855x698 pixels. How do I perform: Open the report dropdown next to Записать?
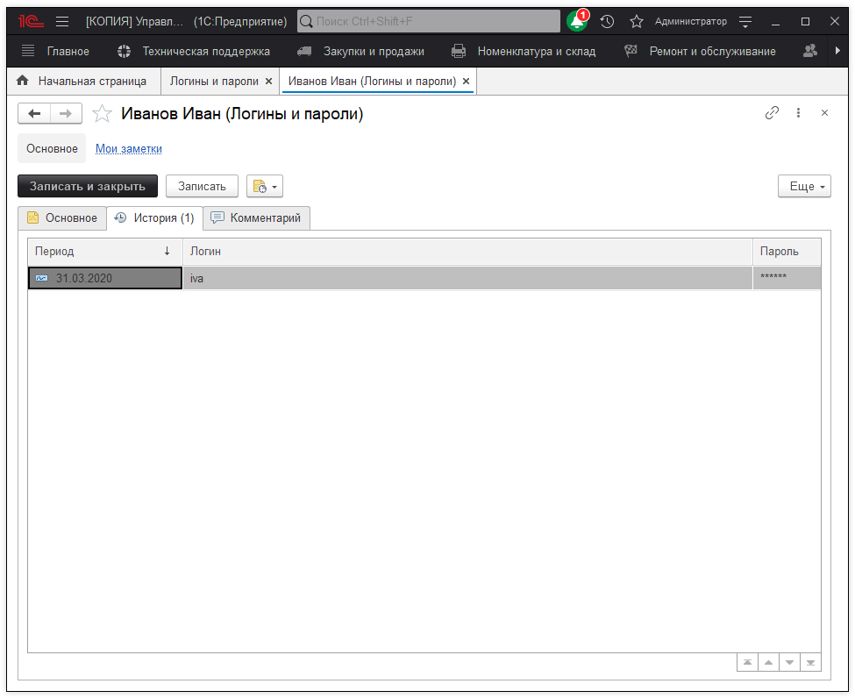click(x=265, y=186)
